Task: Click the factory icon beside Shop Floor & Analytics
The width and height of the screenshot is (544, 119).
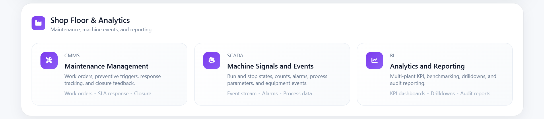Action: 38,23
